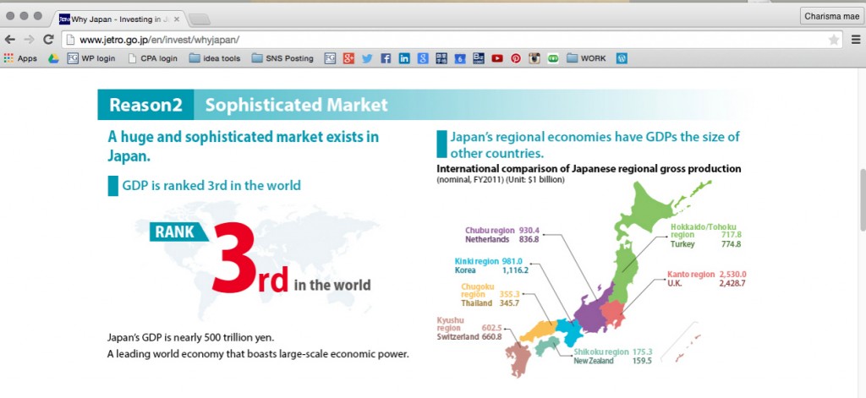This screenshot has width=866, height=398.
Task: Open the Chrome hamburger menu
Action: [x=856, y=40]
